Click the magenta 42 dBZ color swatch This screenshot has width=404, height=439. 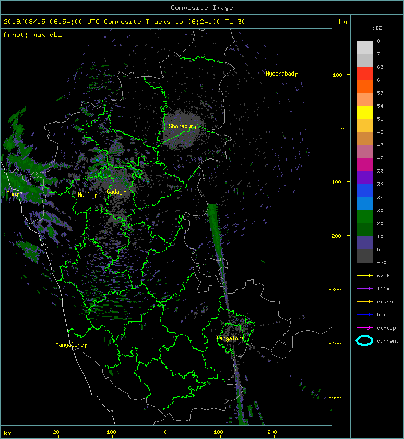(364, 165)
